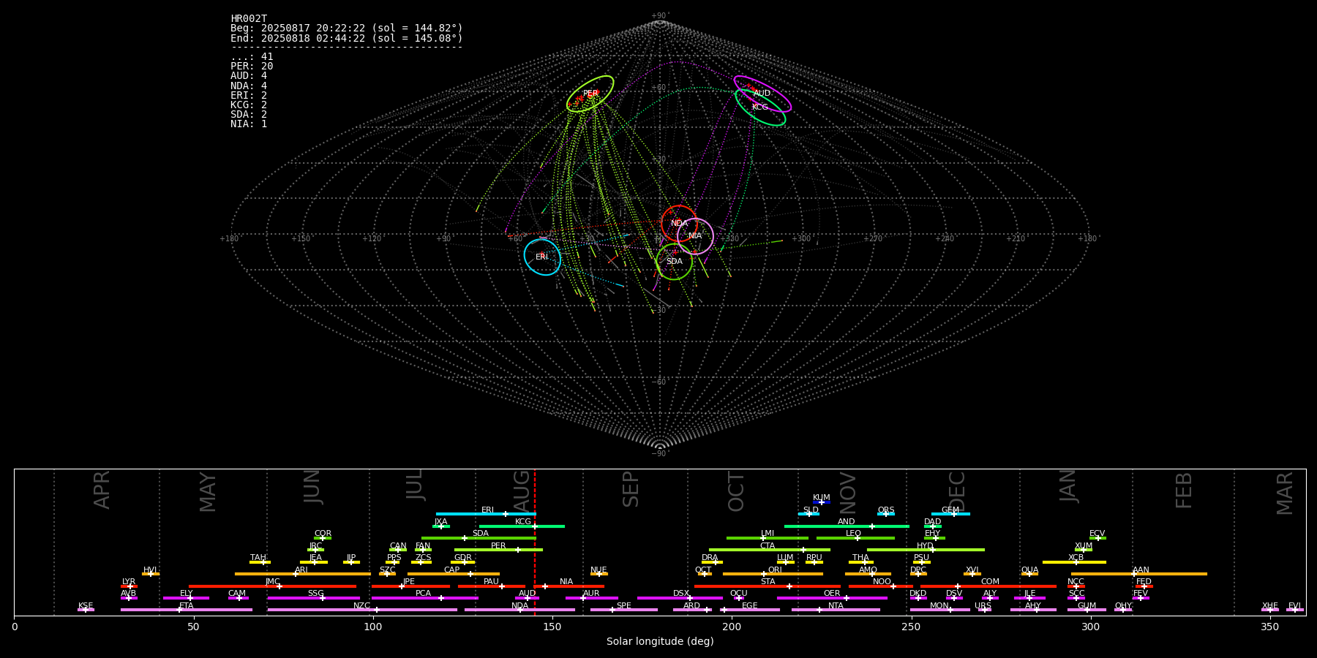Click the JMC shower bar in the timeline
This screenshot has width=1317, height=658.
coord(273,586)
